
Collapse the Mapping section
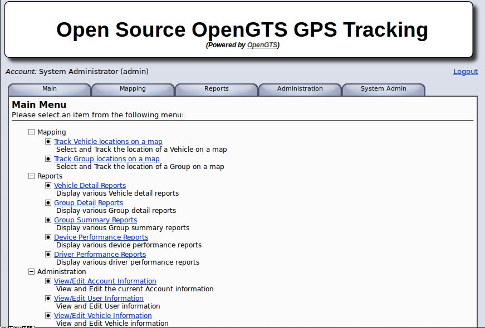point(31,132)
